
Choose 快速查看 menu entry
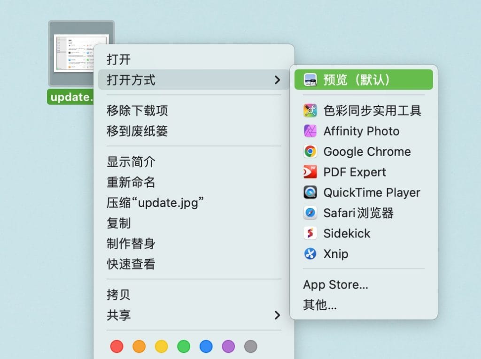[x=194, y=264]
